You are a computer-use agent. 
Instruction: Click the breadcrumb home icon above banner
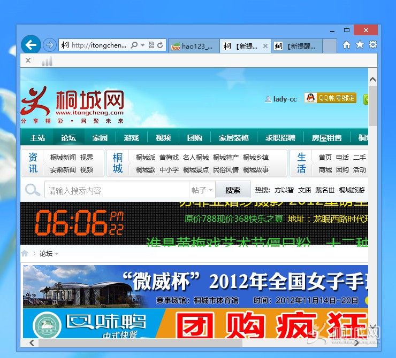25,253
